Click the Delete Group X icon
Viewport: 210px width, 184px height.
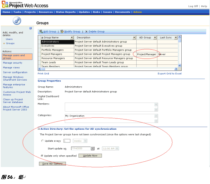pos(86,32)
